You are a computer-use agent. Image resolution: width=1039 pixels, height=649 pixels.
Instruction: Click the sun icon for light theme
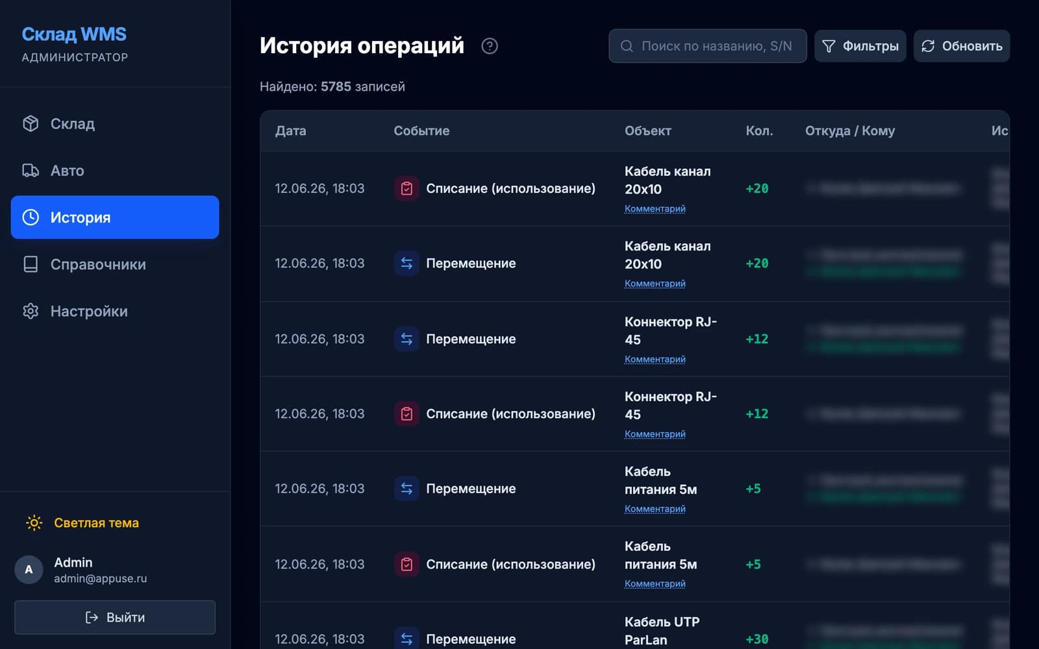click(x=34, y=522)
